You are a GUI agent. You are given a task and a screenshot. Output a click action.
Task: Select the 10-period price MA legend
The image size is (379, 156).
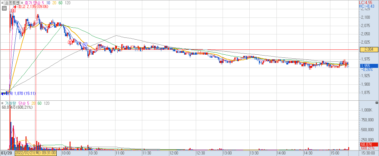click(48, 2)
